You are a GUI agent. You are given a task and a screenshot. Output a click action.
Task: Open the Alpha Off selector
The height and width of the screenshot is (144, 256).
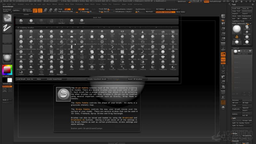tap(7, 39)
